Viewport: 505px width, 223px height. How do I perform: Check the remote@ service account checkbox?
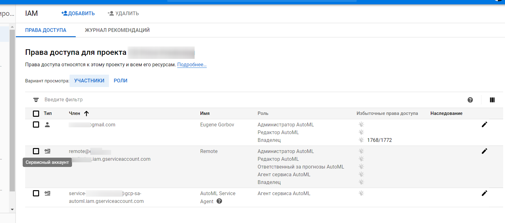click(x=36, y=151)
